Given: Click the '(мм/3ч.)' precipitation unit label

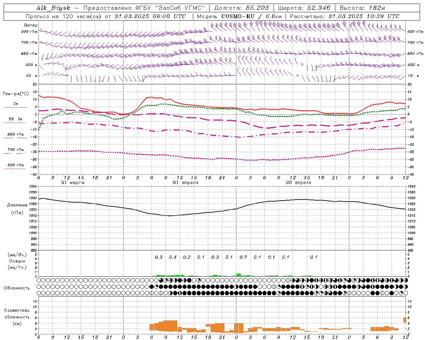Looking at the screenshot, I should click(x=17, y=255).
